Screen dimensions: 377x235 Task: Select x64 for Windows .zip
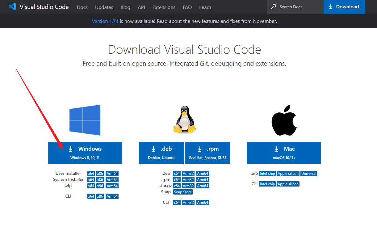(x=91, y=186)
